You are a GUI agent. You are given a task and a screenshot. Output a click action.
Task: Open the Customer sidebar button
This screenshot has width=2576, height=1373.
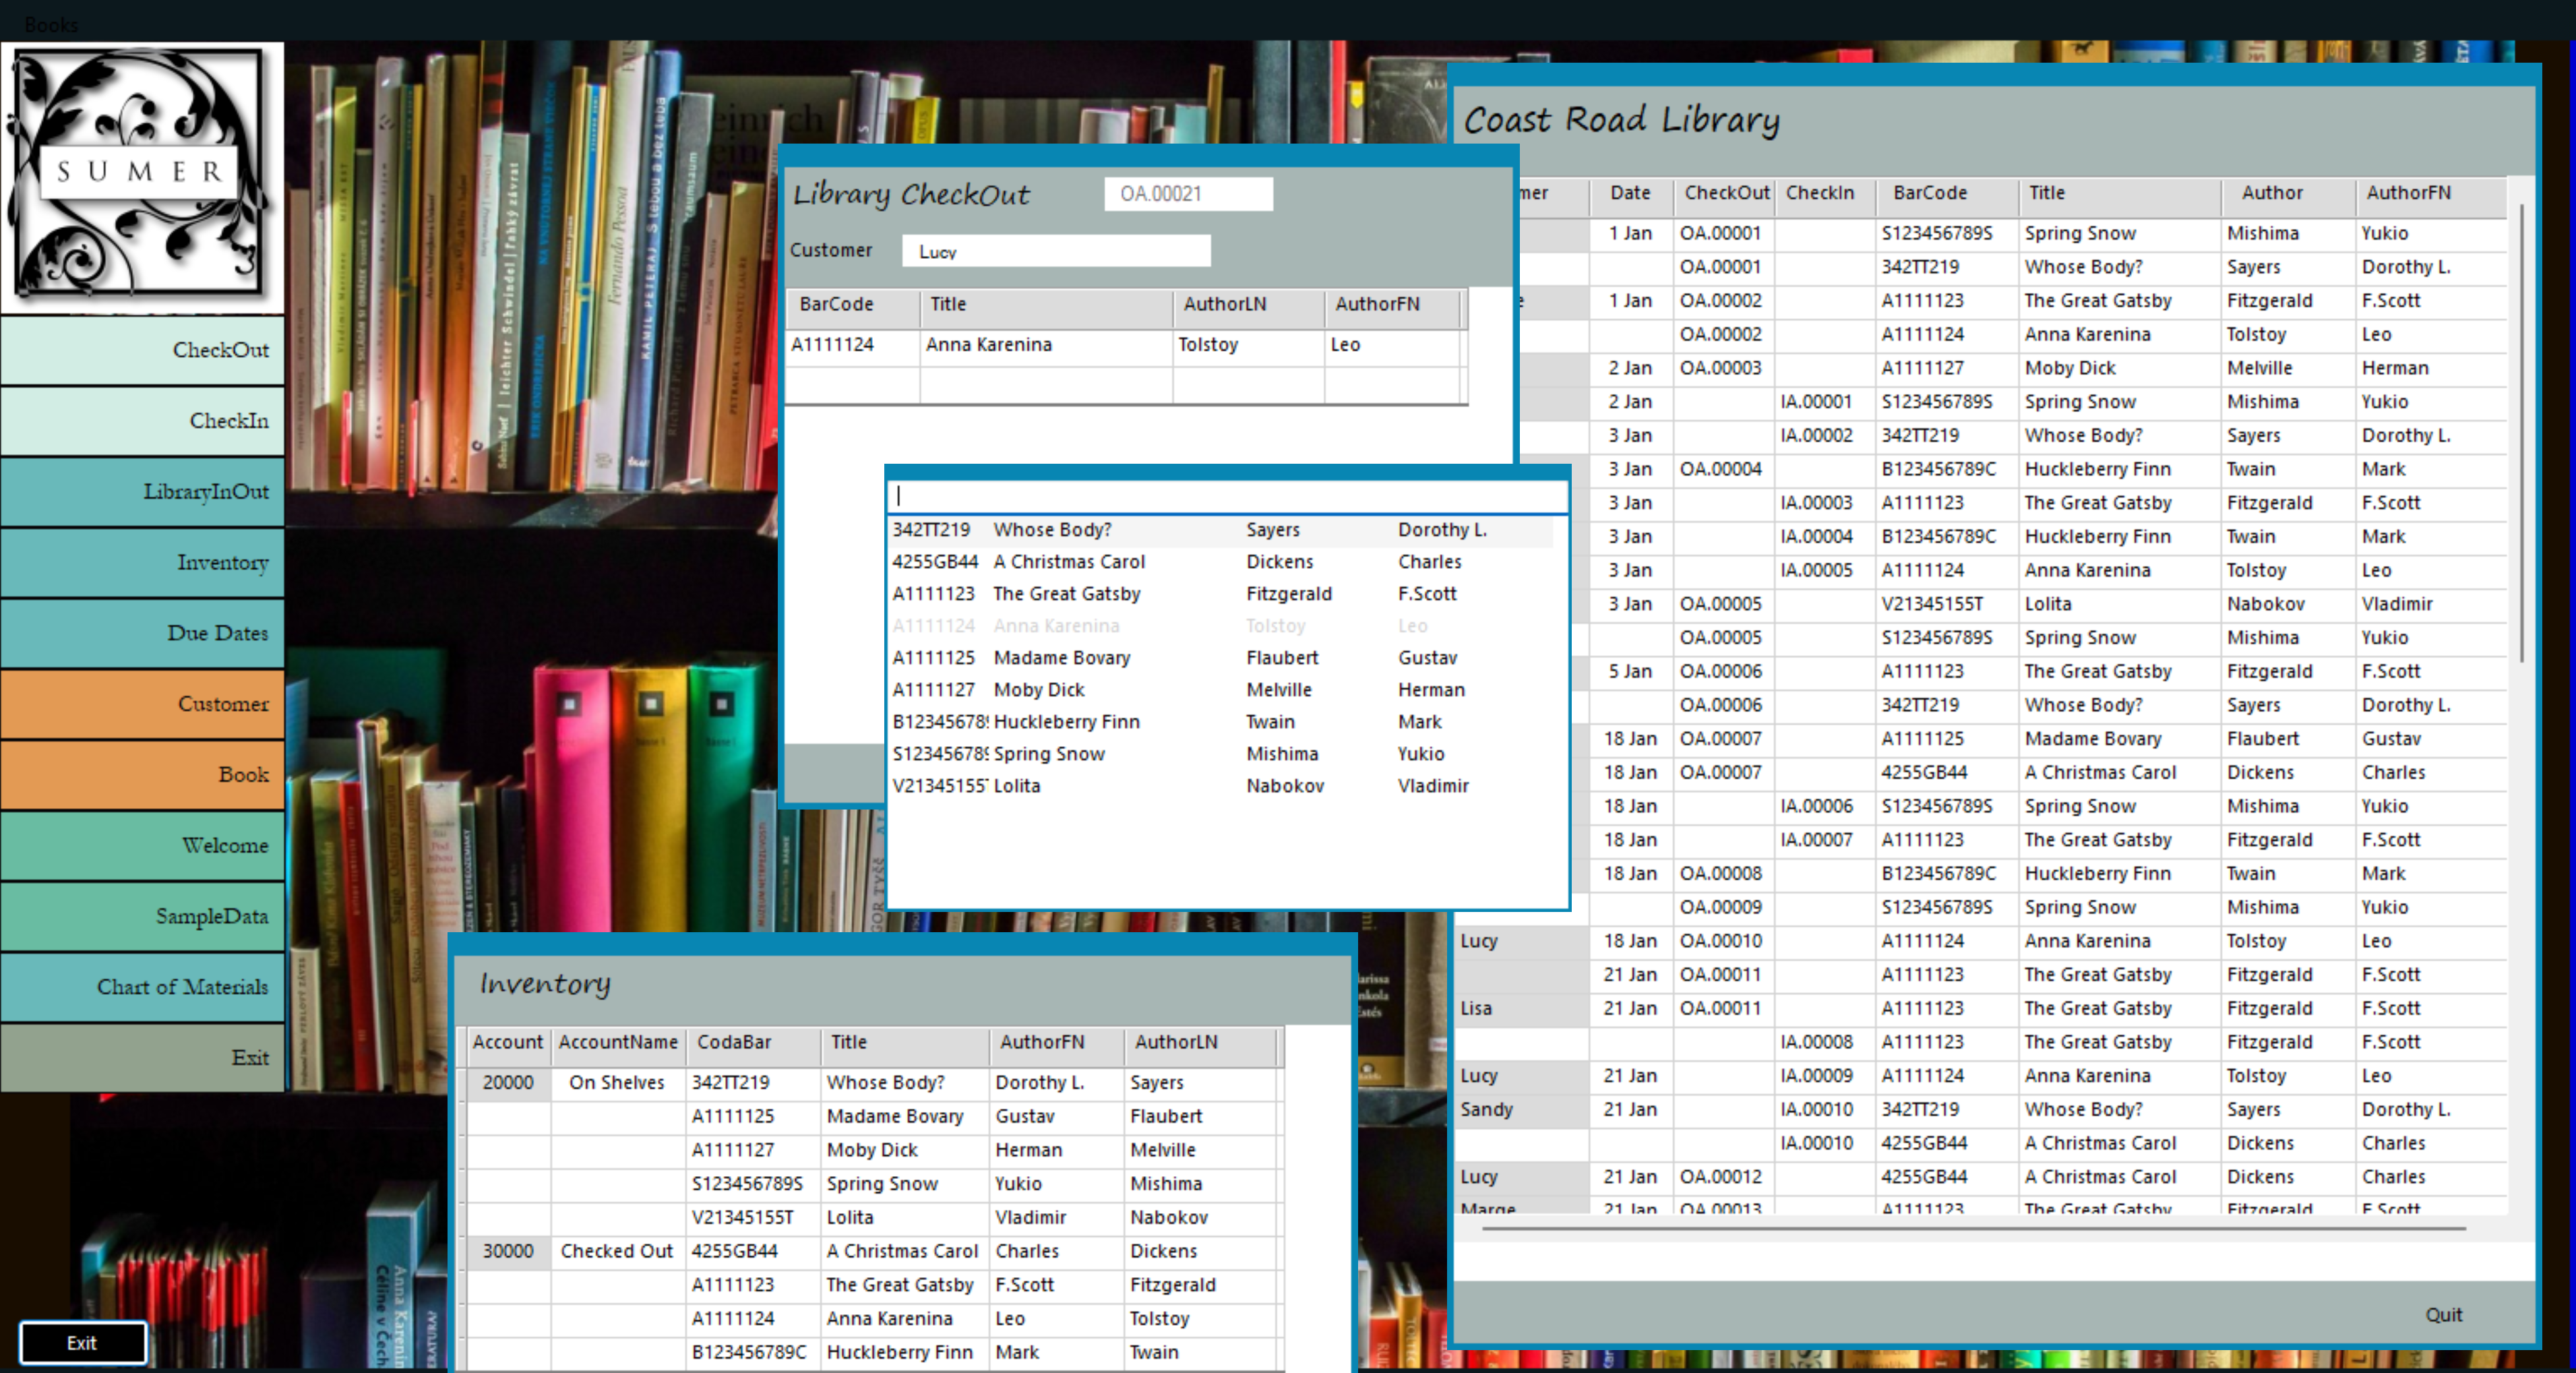(142, 704)
